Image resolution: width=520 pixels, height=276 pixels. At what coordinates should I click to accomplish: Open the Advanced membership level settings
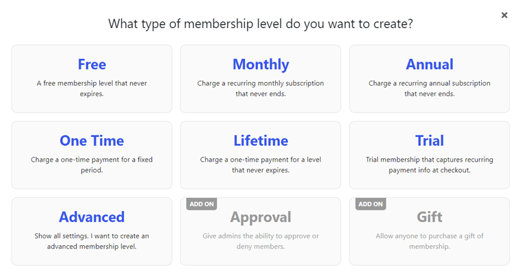(x=92, y=217)
